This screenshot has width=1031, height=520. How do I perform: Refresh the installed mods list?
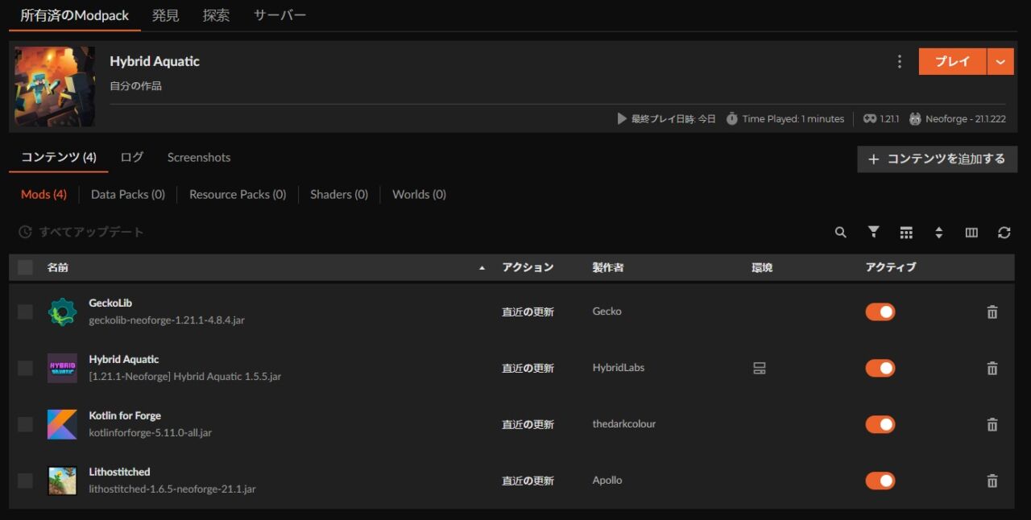pos(1004,232)
